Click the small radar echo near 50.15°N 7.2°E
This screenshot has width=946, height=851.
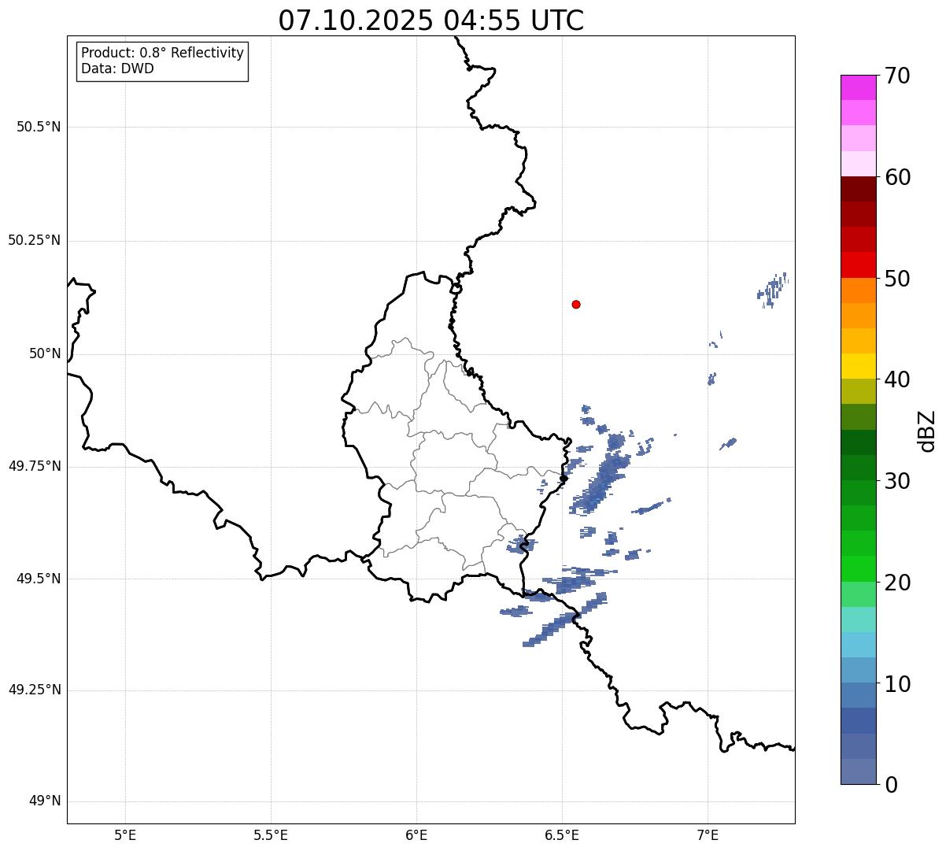772,290
